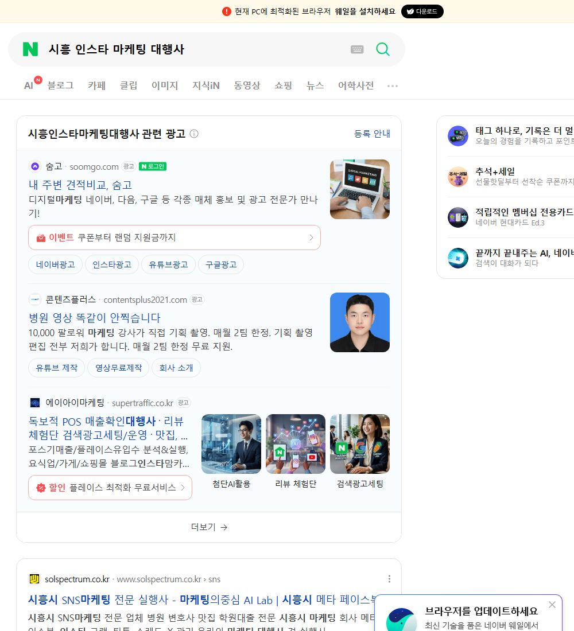Screen dimensions: 574x631
Task: Open the 검색광고세팅 thumbnail
Action: click(x=360, y=444)
